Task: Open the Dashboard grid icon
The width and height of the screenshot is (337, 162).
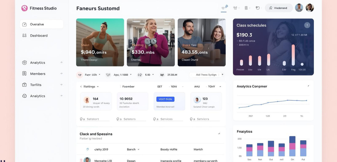Action: [x=25, y=35]
